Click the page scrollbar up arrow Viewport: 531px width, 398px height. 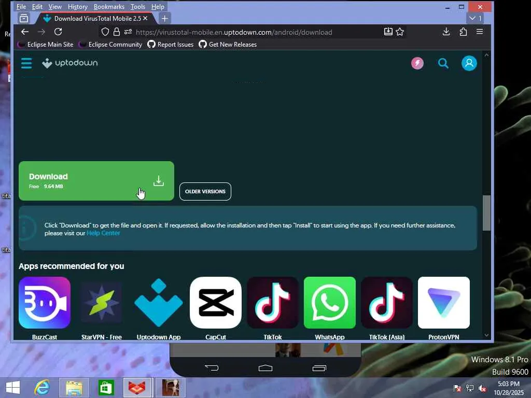pyautogui.click(x=486, y=55)
